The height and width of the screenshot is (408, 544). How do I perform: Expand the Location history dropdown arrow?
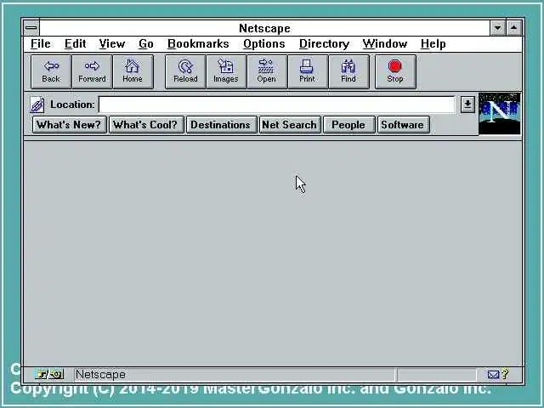coord(467,104)
